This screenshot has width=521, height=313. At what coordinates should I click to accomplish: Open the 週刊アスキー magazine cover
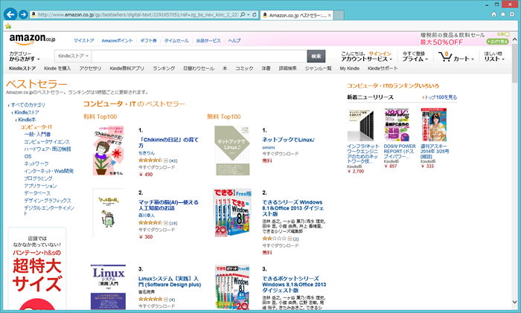coord(434,125)
